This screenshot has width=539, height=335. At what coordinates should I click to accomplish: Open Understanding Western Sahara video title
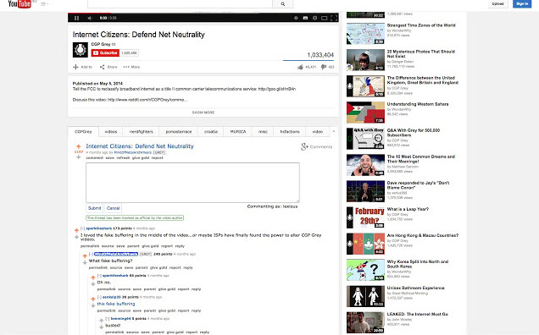click(418, 104)
